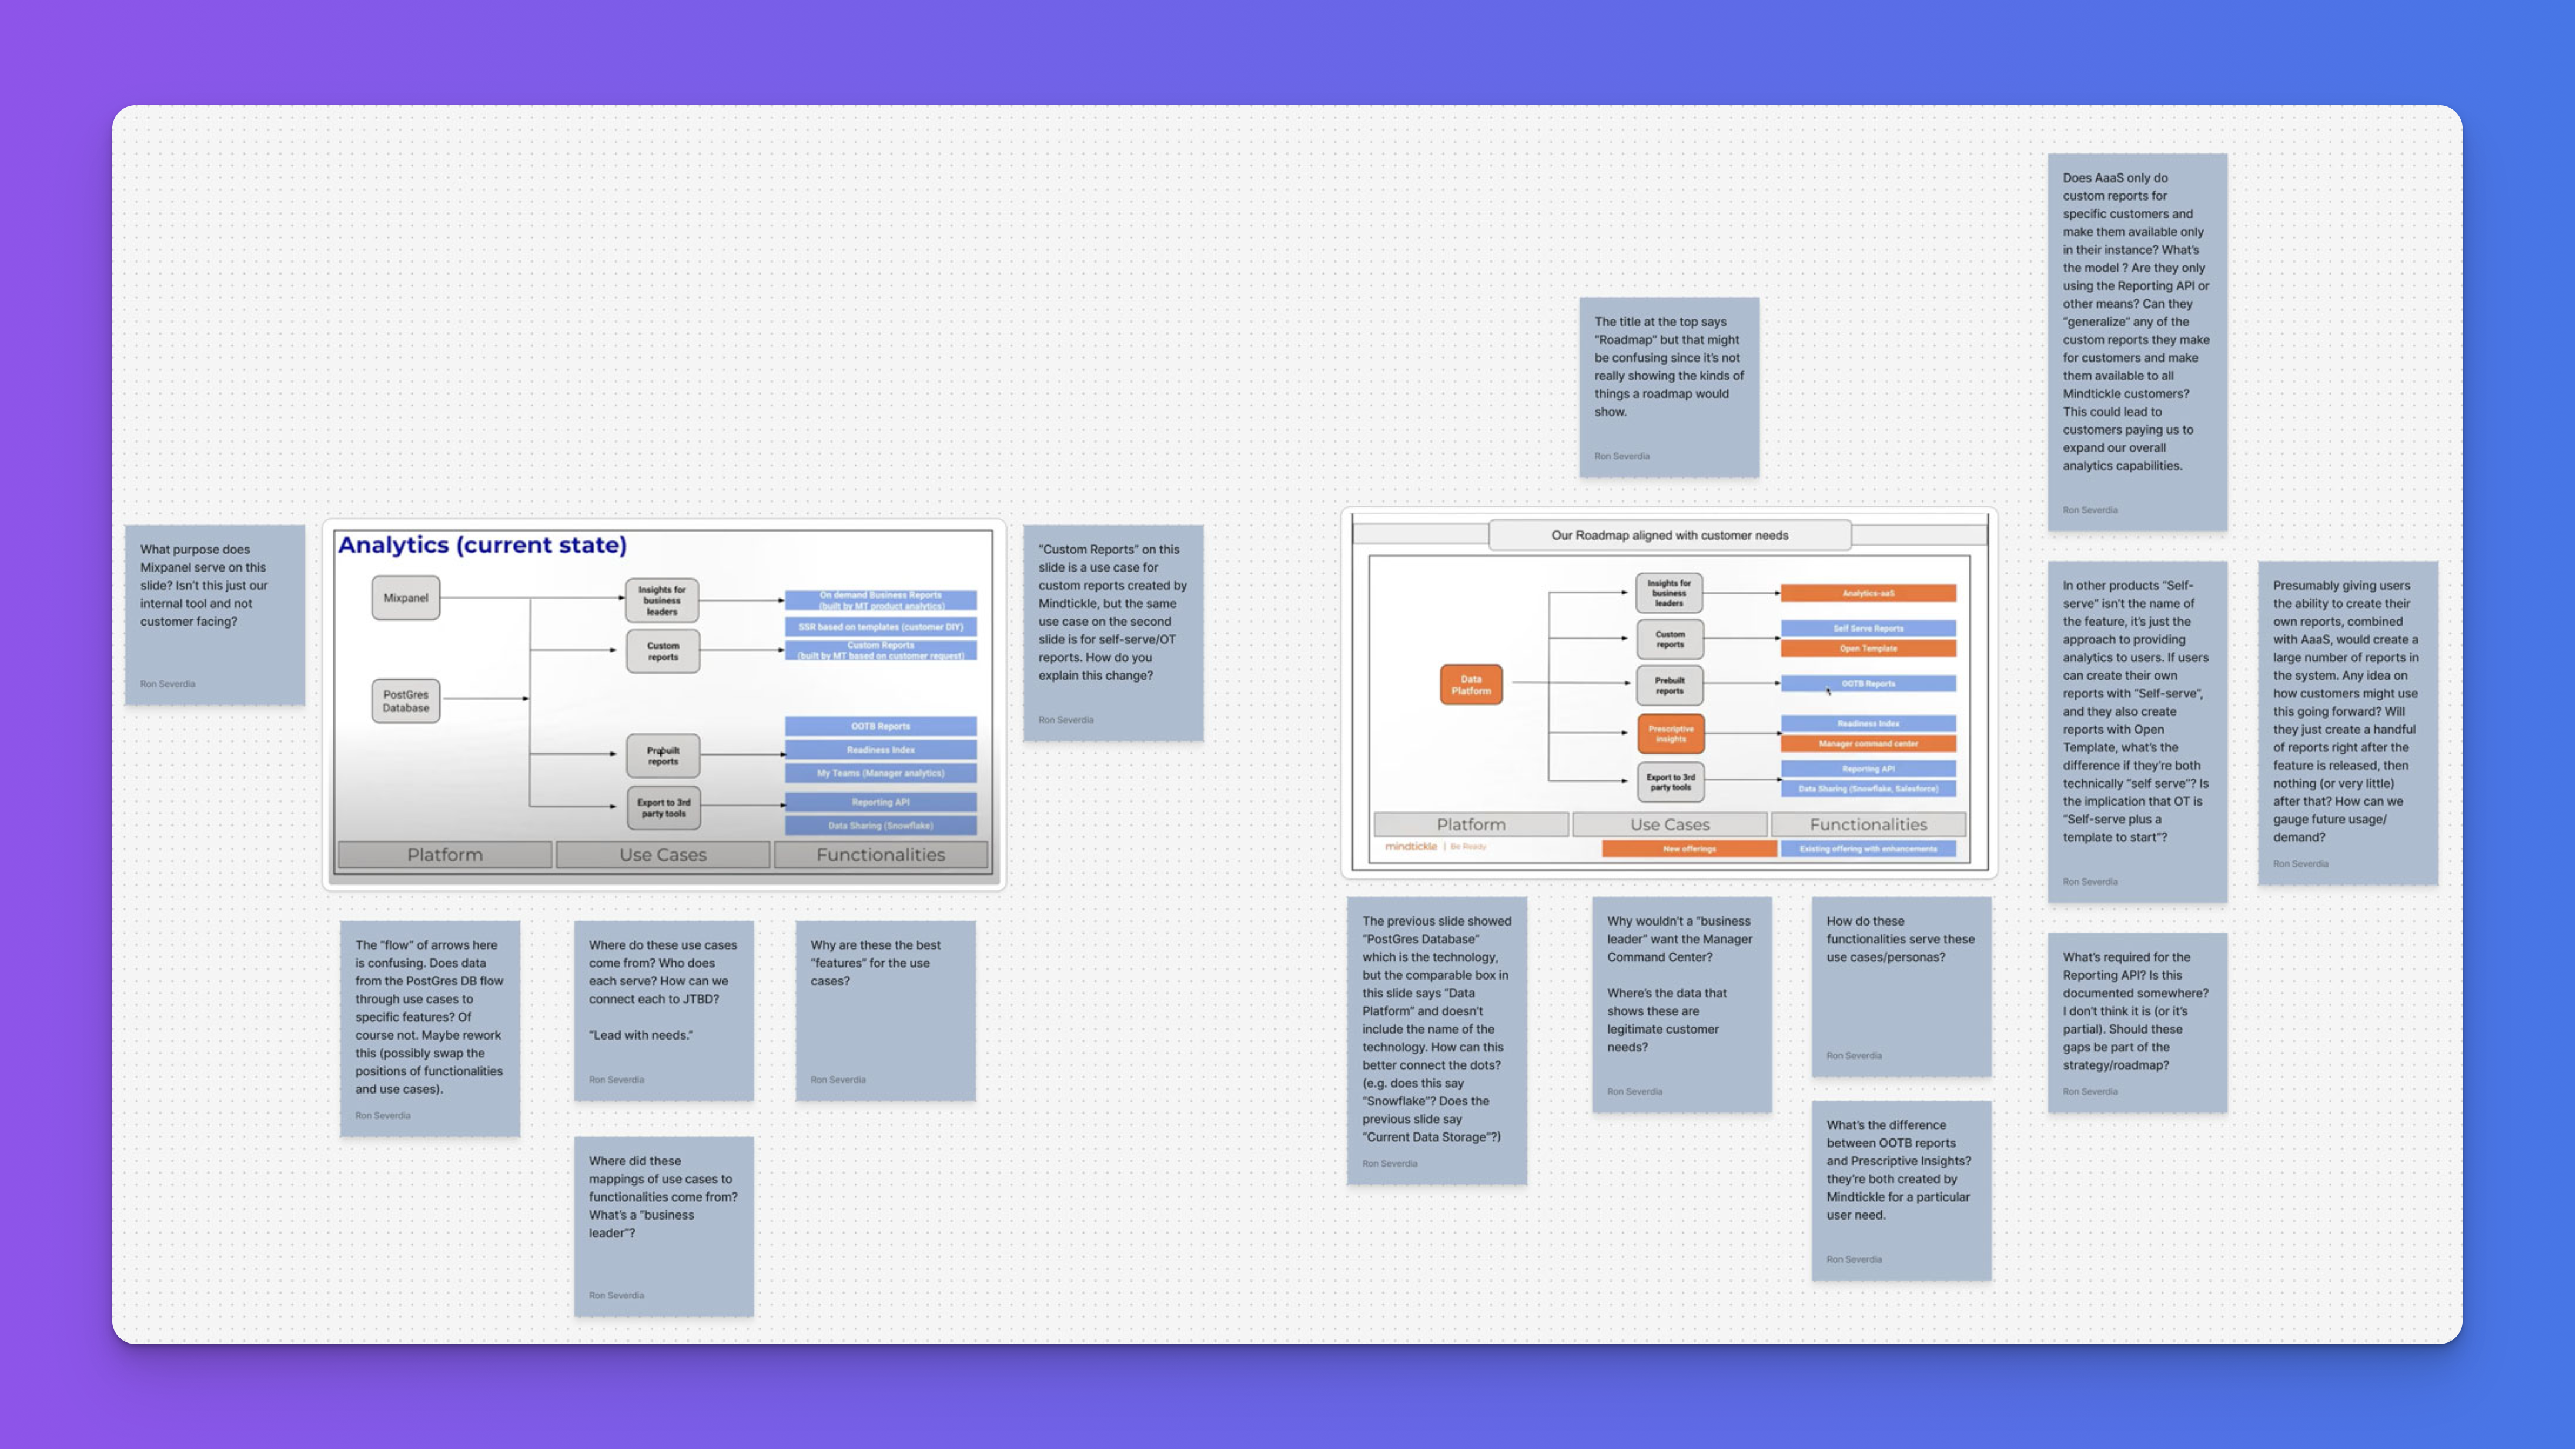This screenshot has height=1450, width=2576.
Task: Click the note discussing Self-serve naming
Action: [x=2137, y=731]
